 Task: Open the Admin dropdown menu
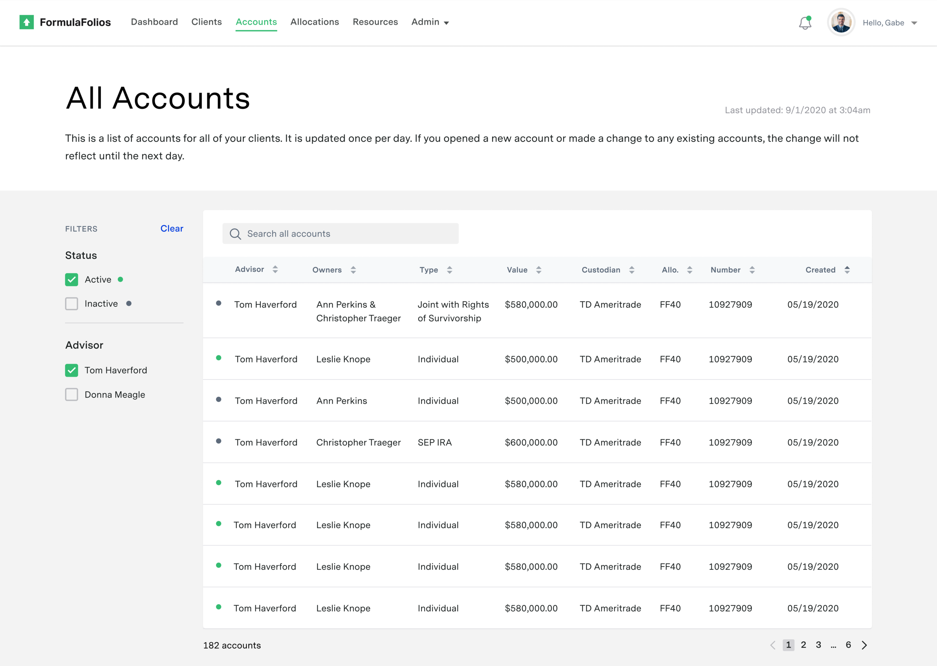(430, 22)
